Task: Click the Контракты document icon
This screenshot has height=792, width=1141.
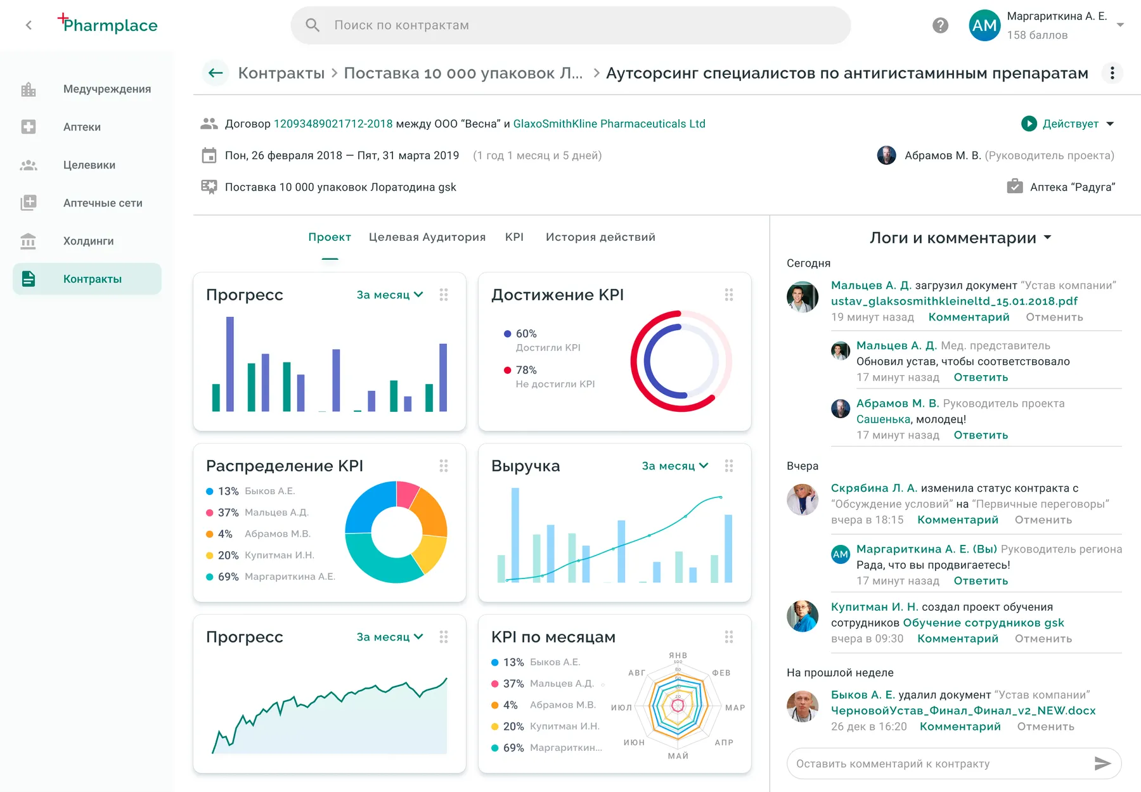Action: [x=29, y=279]
